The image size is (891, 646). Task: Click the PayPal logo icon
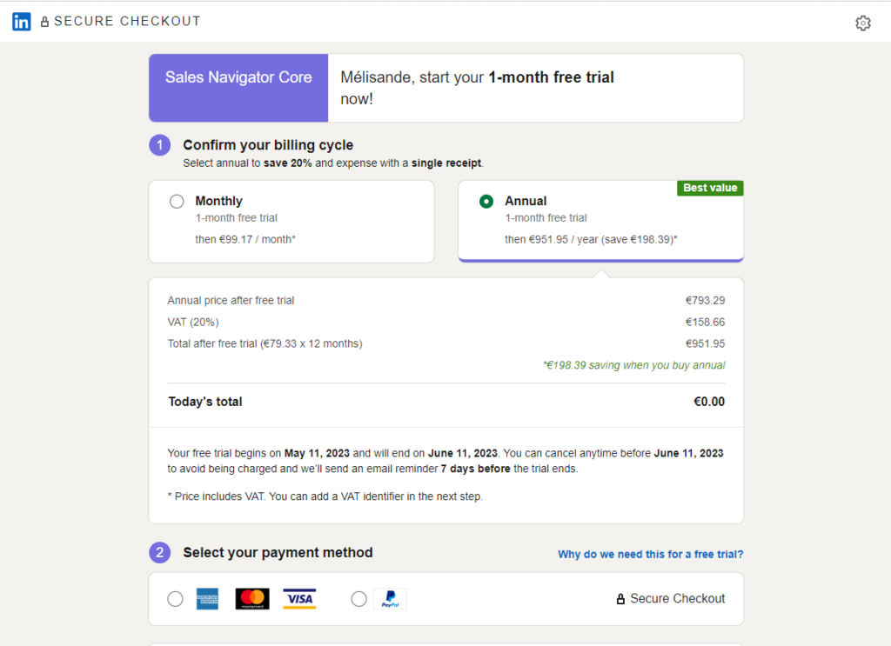[391, 599]
